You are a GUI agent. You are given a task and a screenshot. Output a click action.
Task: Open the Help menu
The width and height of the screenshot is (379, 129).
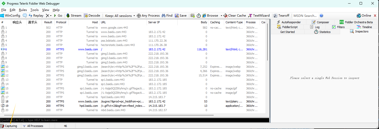[56, 10]
